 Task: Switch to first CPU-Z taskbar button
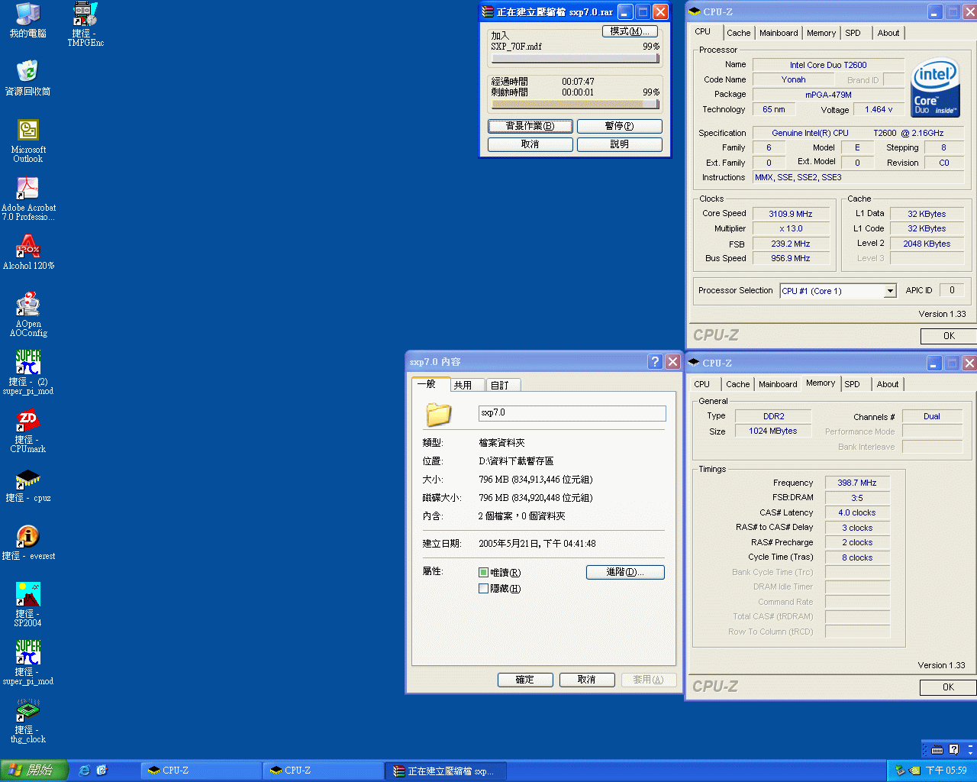click(x=201, y=771)
